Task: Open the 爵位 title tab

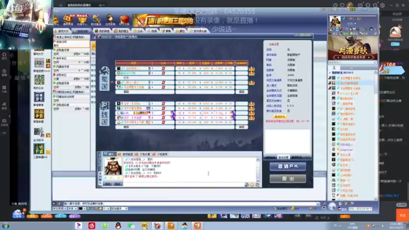Action: pyautogui.click(x=180, y=31)
